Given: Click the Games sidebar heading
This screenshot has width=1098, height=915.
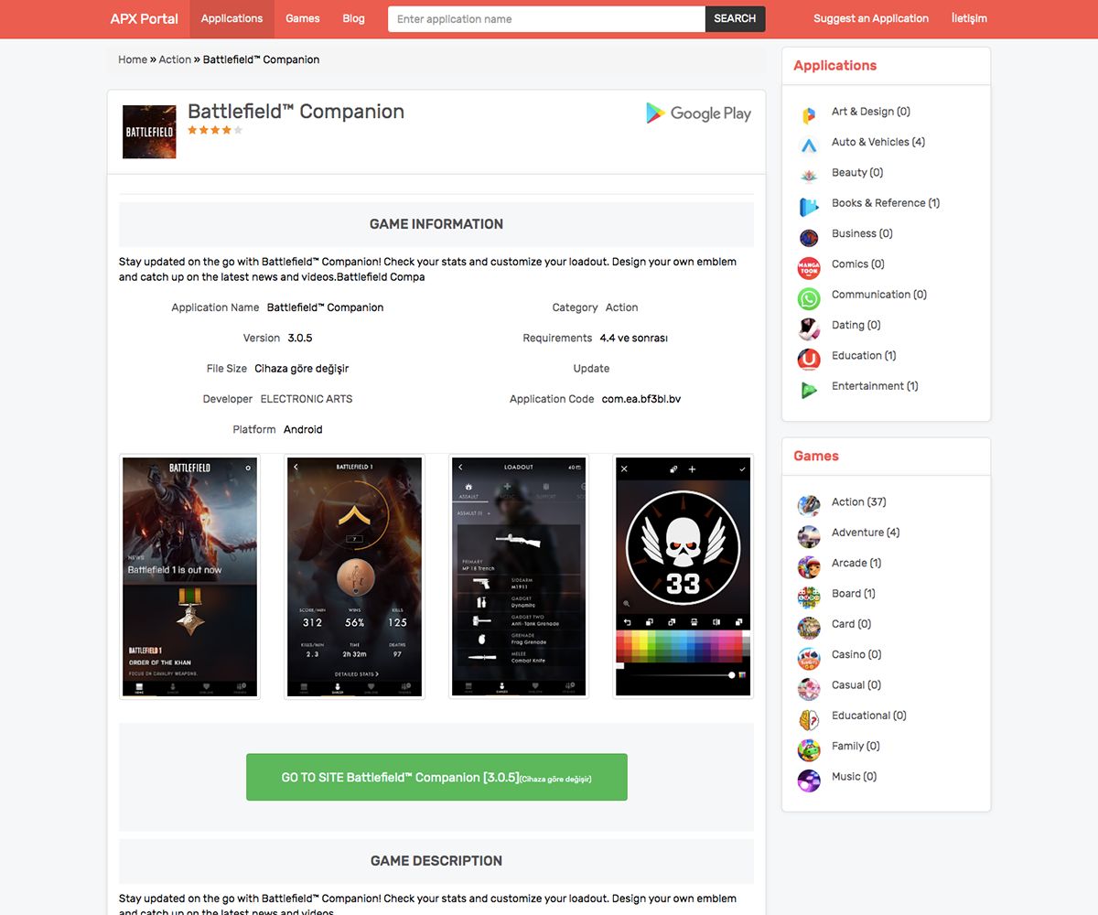Looking at the screenshot, I should click(816, 456).
